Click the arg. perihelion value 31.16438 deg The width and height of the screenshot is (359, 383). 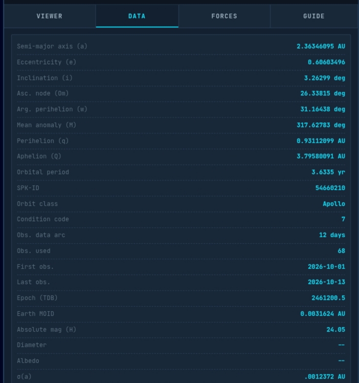tap(323, 109)
